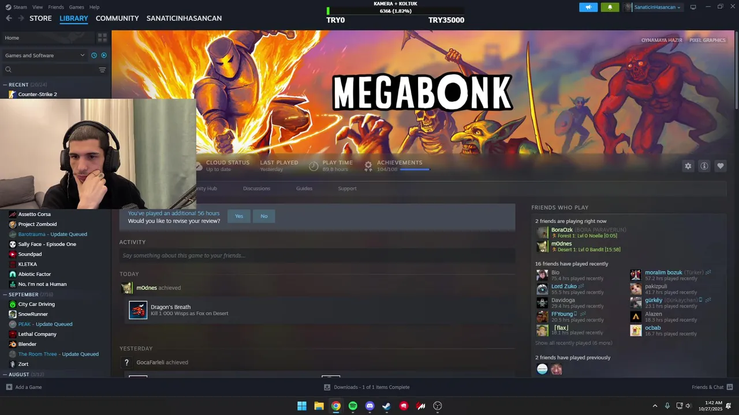
Task: Select Counter-Strike 2 in library
Action: click(38, 95)
